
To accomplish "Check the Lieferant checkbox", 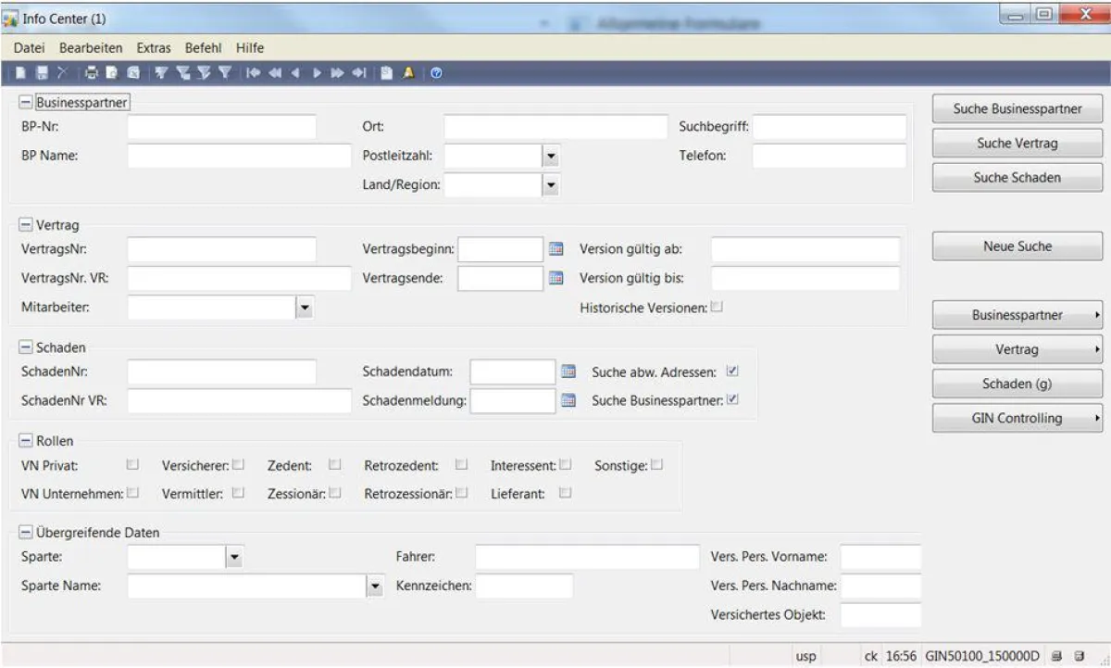I will pyautogui.click(x=565, y=493).
